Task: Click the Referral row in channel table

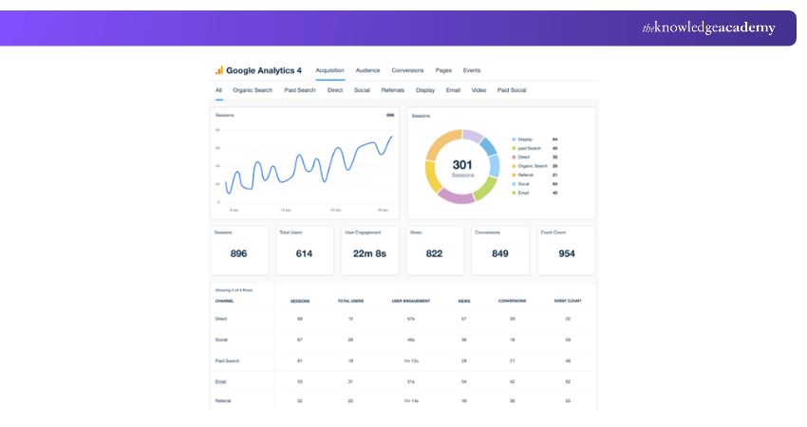Action: (403, 400)
